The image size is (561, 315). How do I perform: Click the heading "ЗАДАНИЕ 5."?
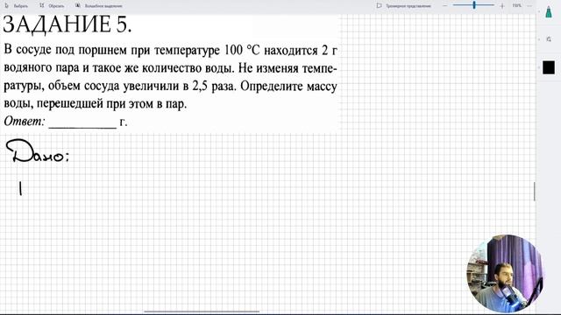coord(67,24)
